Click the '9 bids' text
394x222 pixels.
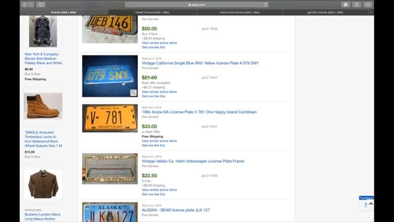coord(147,181)
